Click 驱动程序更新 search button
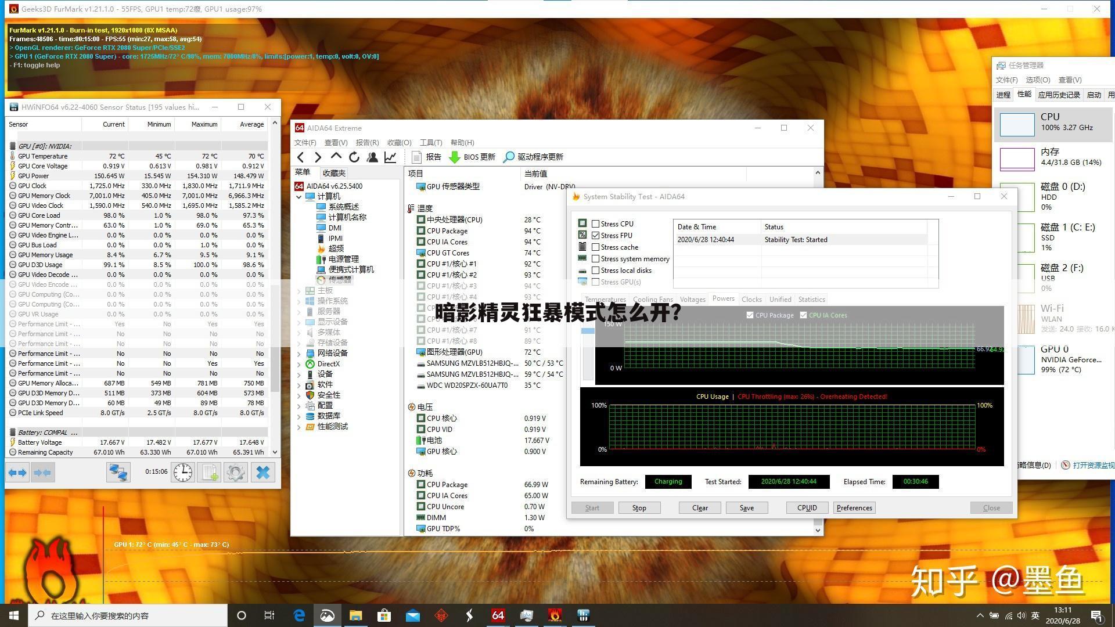This screenshot has width=1115, height=627. (533, 157)
